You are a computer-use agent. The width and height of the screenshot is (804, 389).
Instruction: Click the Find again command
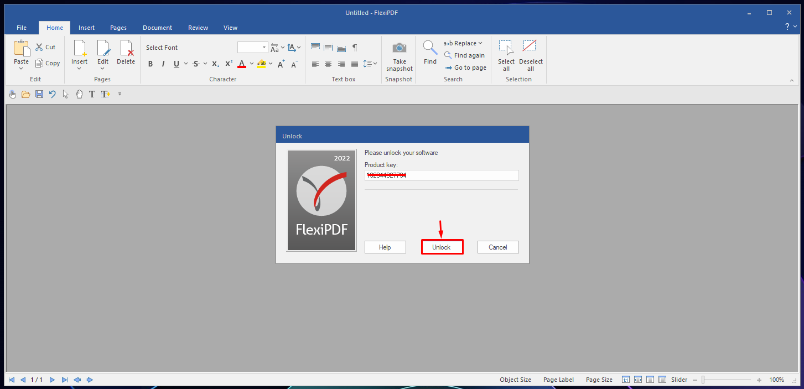coord(464,55)
